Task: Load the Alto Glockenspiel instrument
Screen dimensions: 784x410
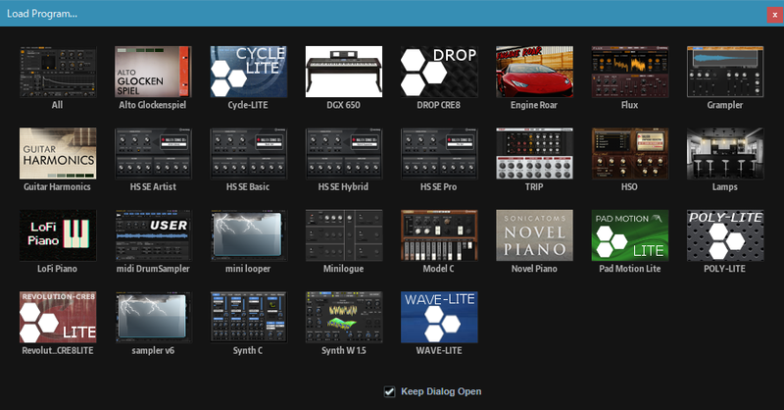Action: point(153,72)
